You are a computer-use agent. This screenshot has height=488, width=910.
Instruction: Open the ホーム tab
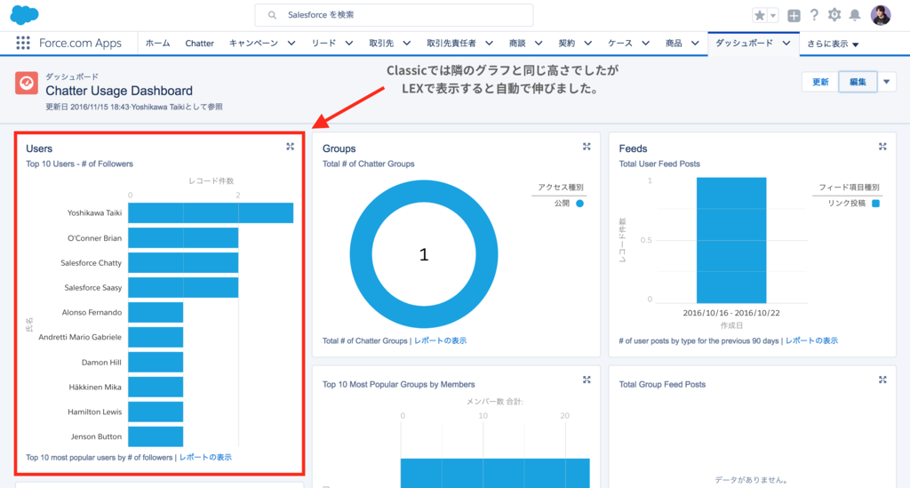pos(158,43)
